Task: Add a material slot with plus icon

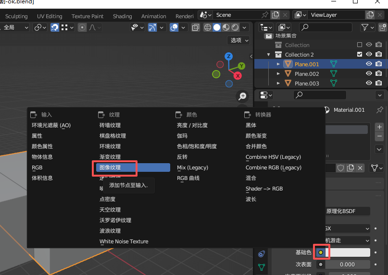Action: [x=379, y=127]
